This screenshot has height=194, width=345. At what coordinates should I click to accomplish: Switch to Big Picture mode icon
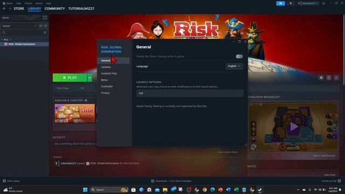[323, 3]
